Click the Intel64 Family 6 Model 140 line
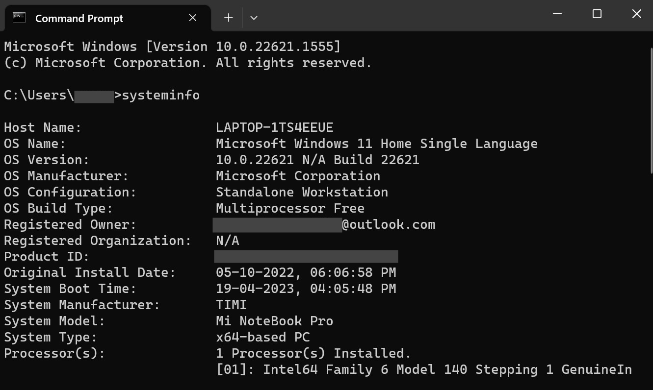The image size is (653, 390). [424, 369]
